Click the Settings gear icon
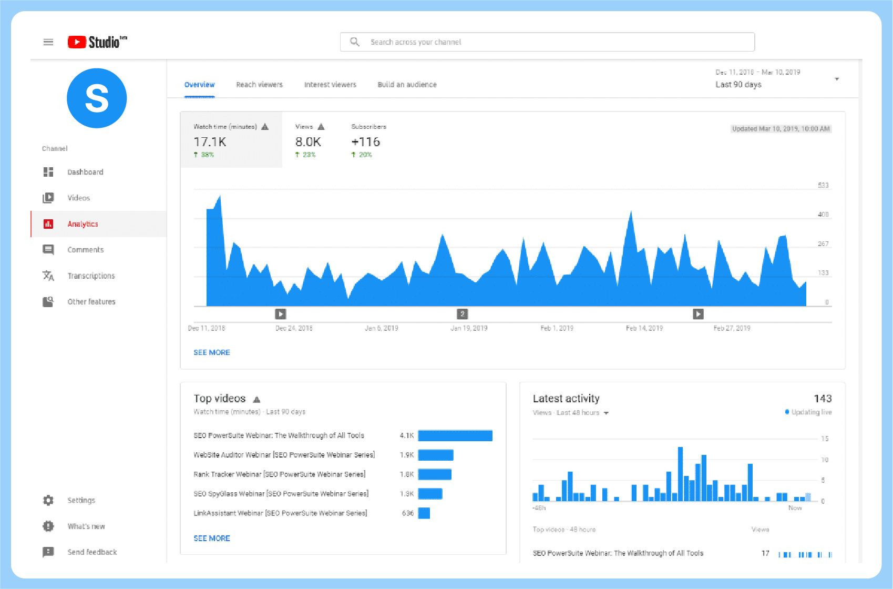 (x=48, y=500)
